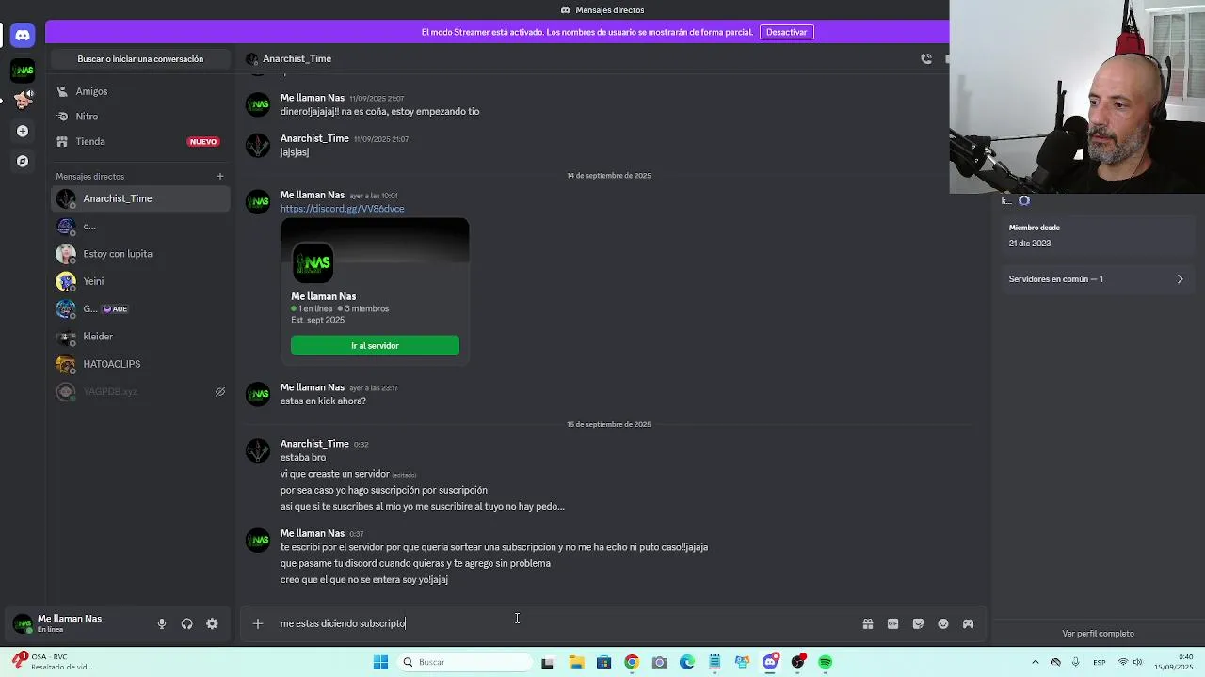Screen dimensions: 1205x677
Task: Open Notepad app from taskbar
Action: 715,662
